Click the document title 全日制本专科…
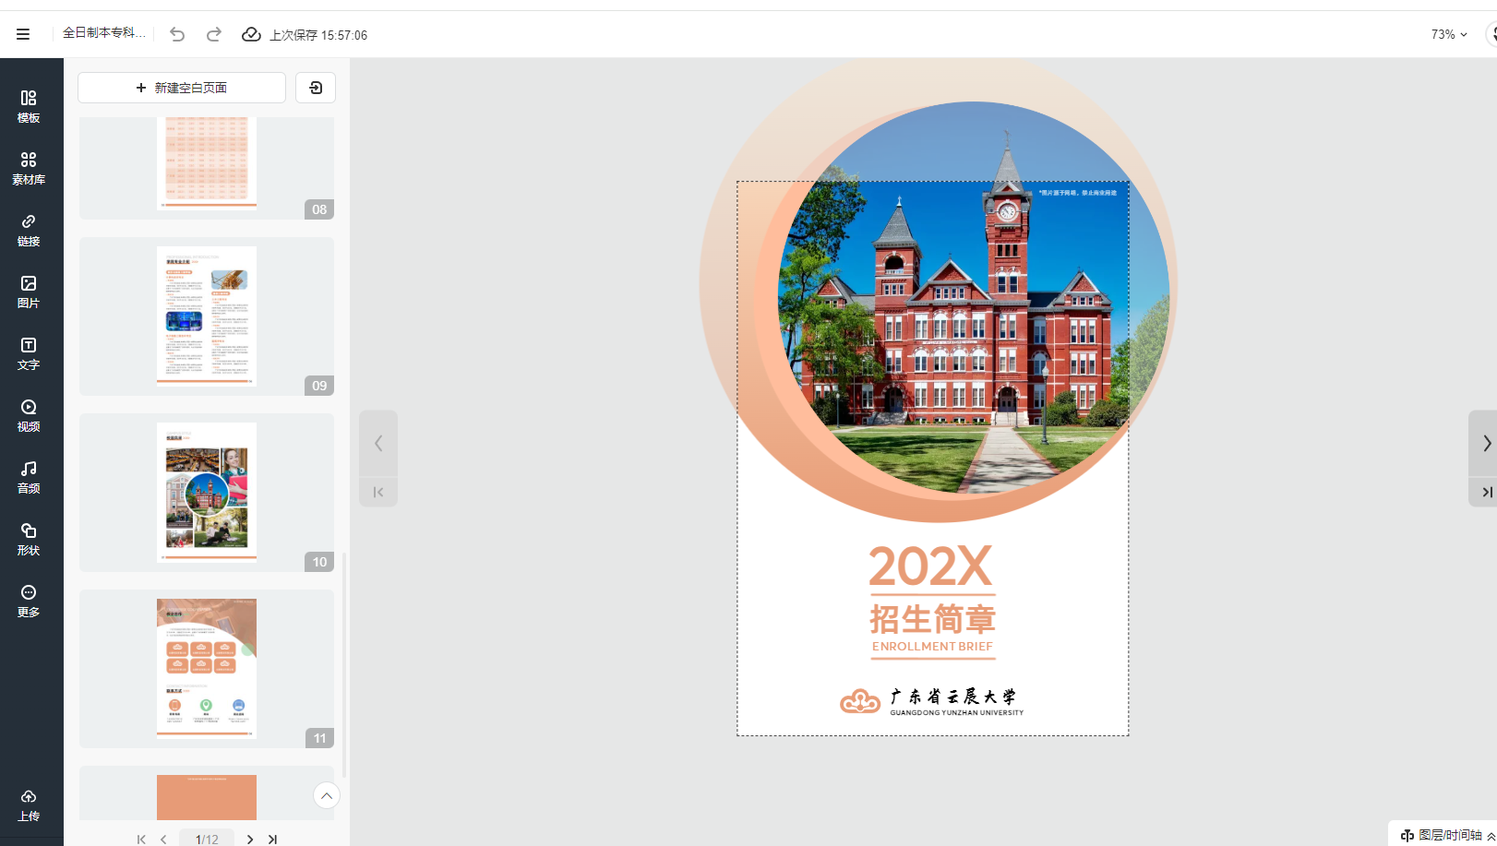 click(104, 33)
